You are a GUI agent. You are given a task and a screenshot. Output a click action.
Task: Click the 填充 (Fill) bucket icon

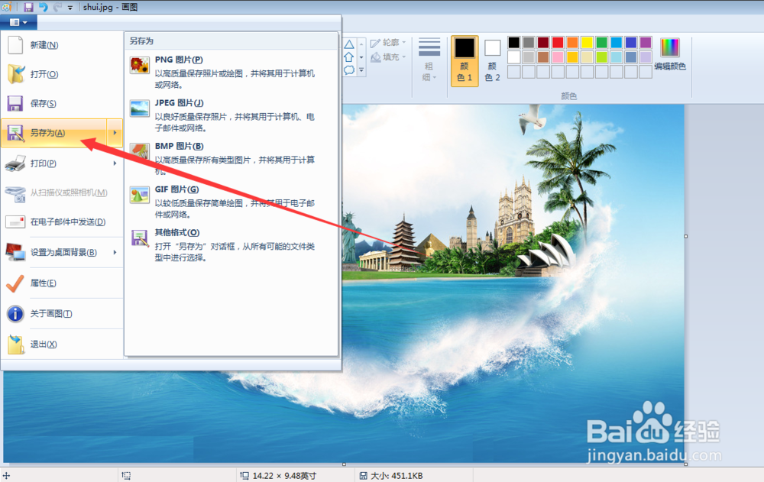(x=374, y=56)
